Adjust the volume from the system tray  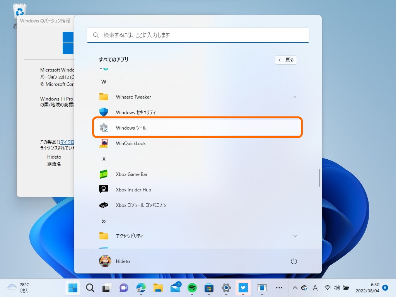pyautogui.click(x=336, y=288)
